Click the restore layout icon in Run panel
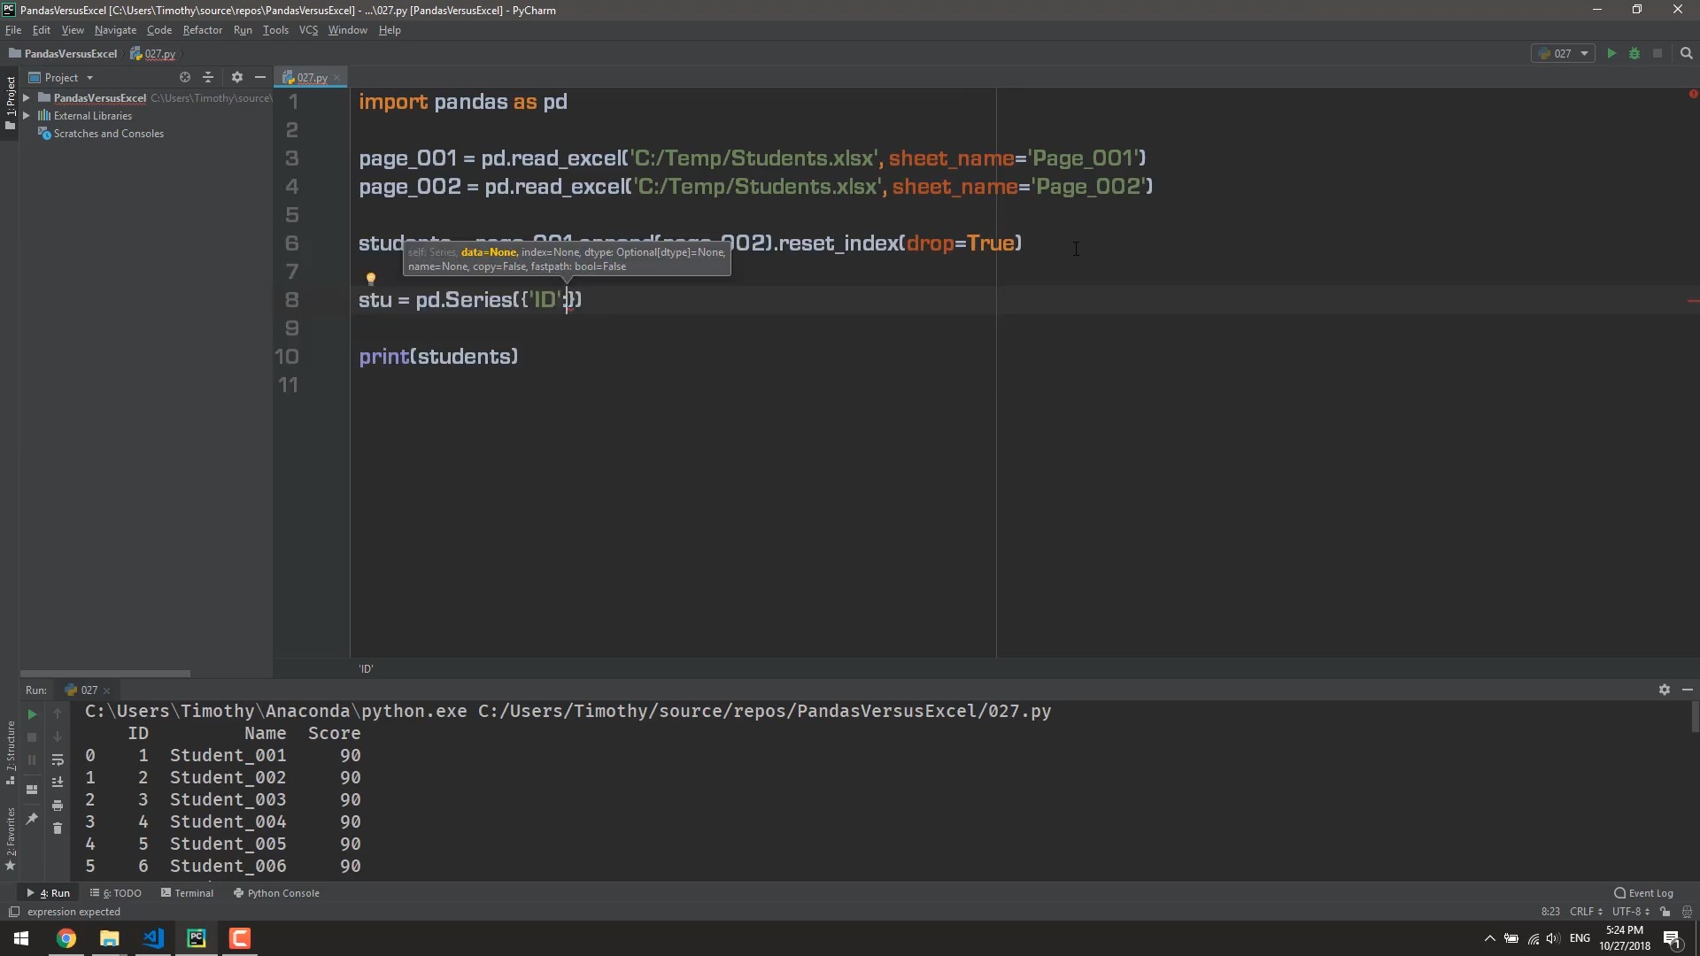This screenshot has width=1700, height=956. tap(32, 790)
